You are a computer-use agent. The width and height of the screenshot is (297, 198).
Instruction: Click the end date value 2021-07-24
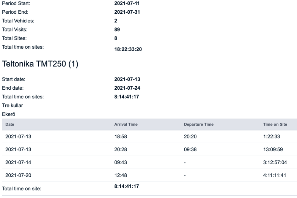127,88
